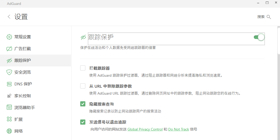Open Network settings via the globe icon
The height and width of the screenshot is (140, 280).
9,131
